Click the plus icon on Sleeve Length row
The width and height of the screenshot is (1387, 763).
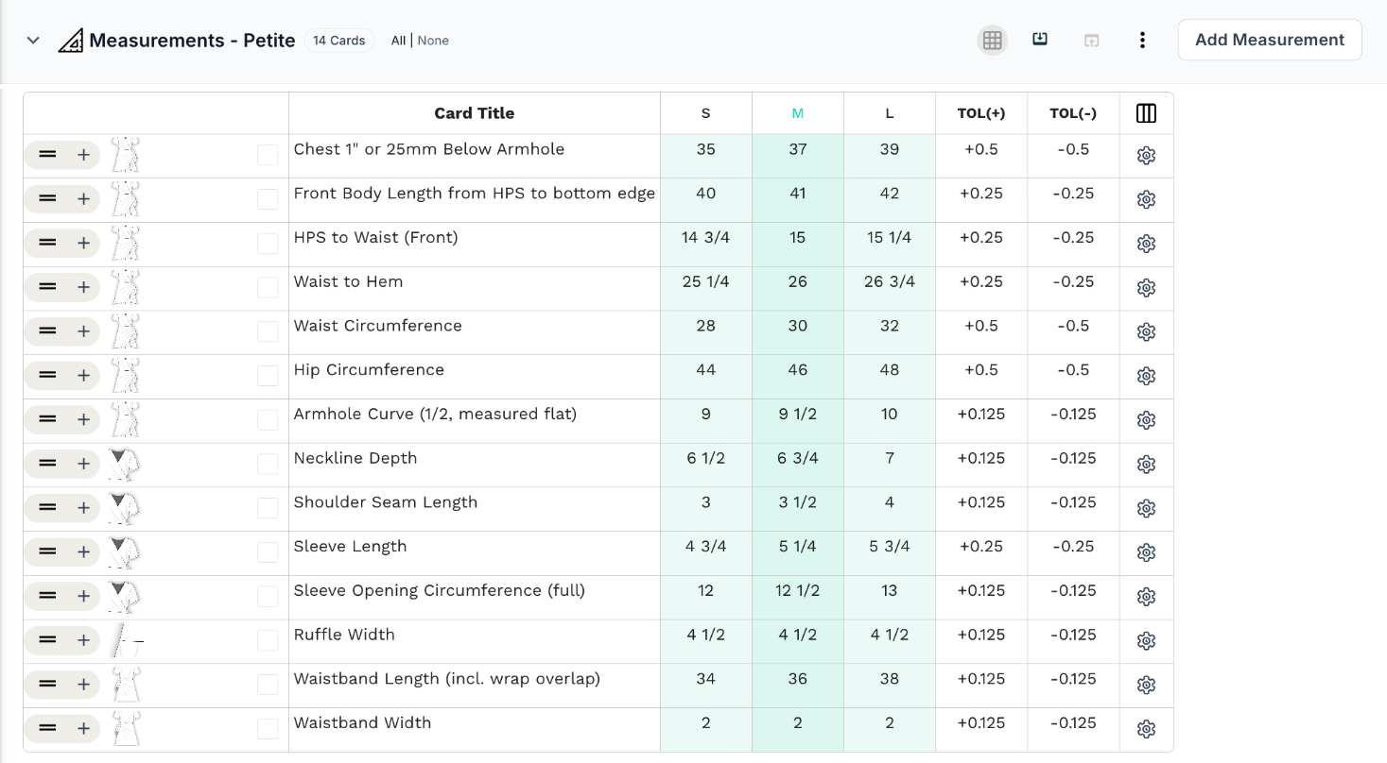point(83,552)
